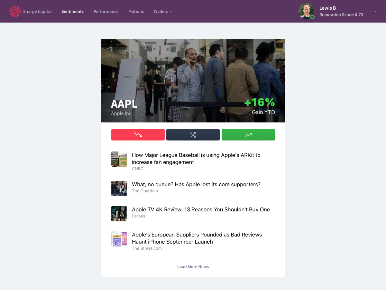The height and width of the screenshot is (290, 386).
Task: Expand the Wallets dropdown menu
Action: click(163, 11)
